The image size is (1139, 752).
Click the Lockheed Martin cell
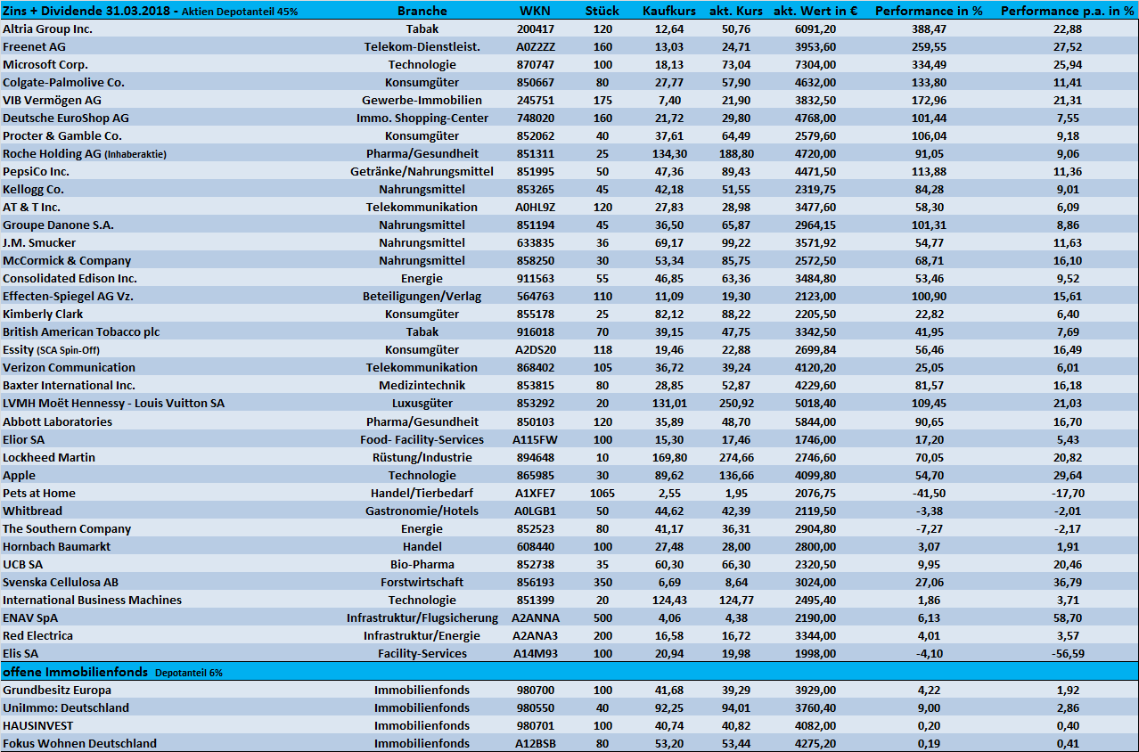49,457
